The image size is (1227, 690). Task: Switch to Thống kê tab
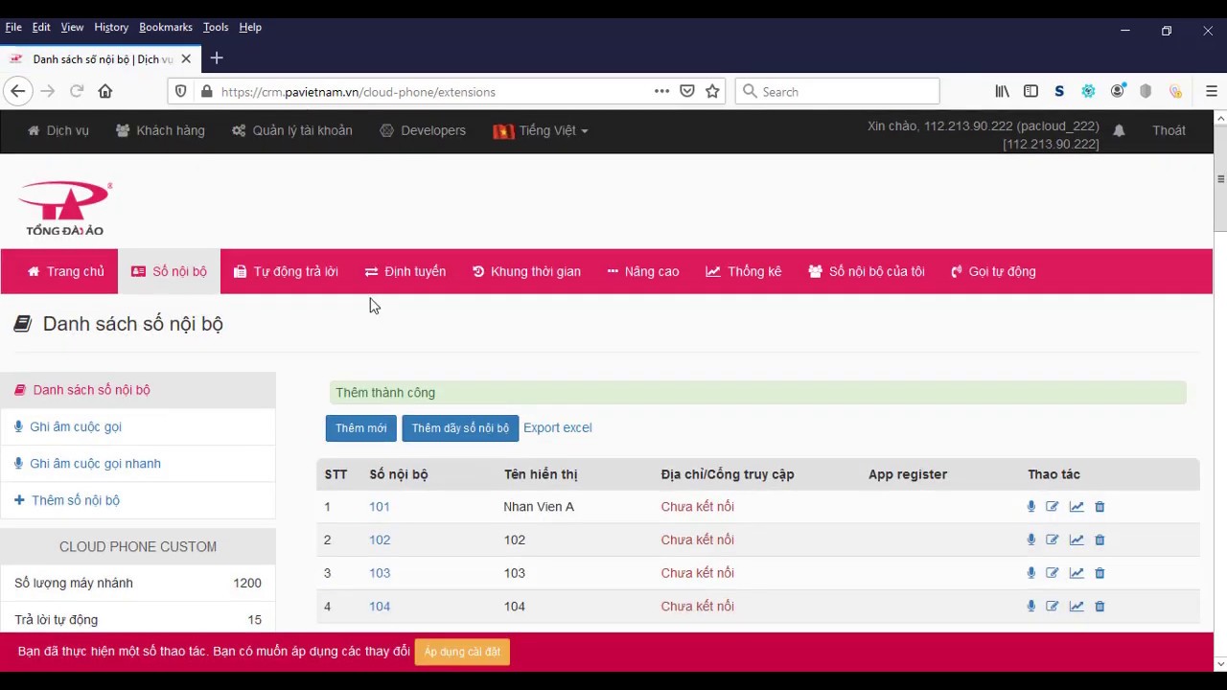744,272
